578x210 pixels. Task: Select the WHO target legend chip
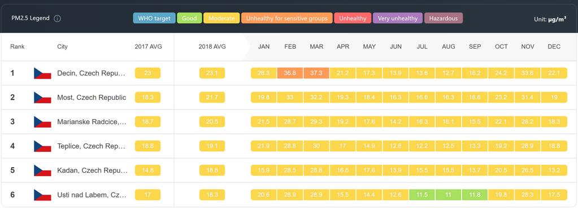coord(154,18)
